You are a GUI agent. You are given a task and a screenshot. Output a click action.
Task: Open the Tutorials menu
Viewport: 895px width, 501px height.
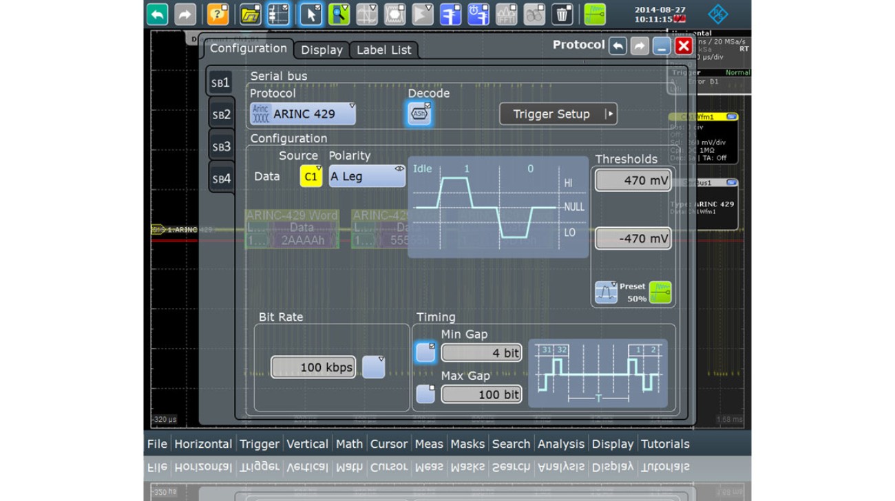pyautogui.click(x=665, y=444)
